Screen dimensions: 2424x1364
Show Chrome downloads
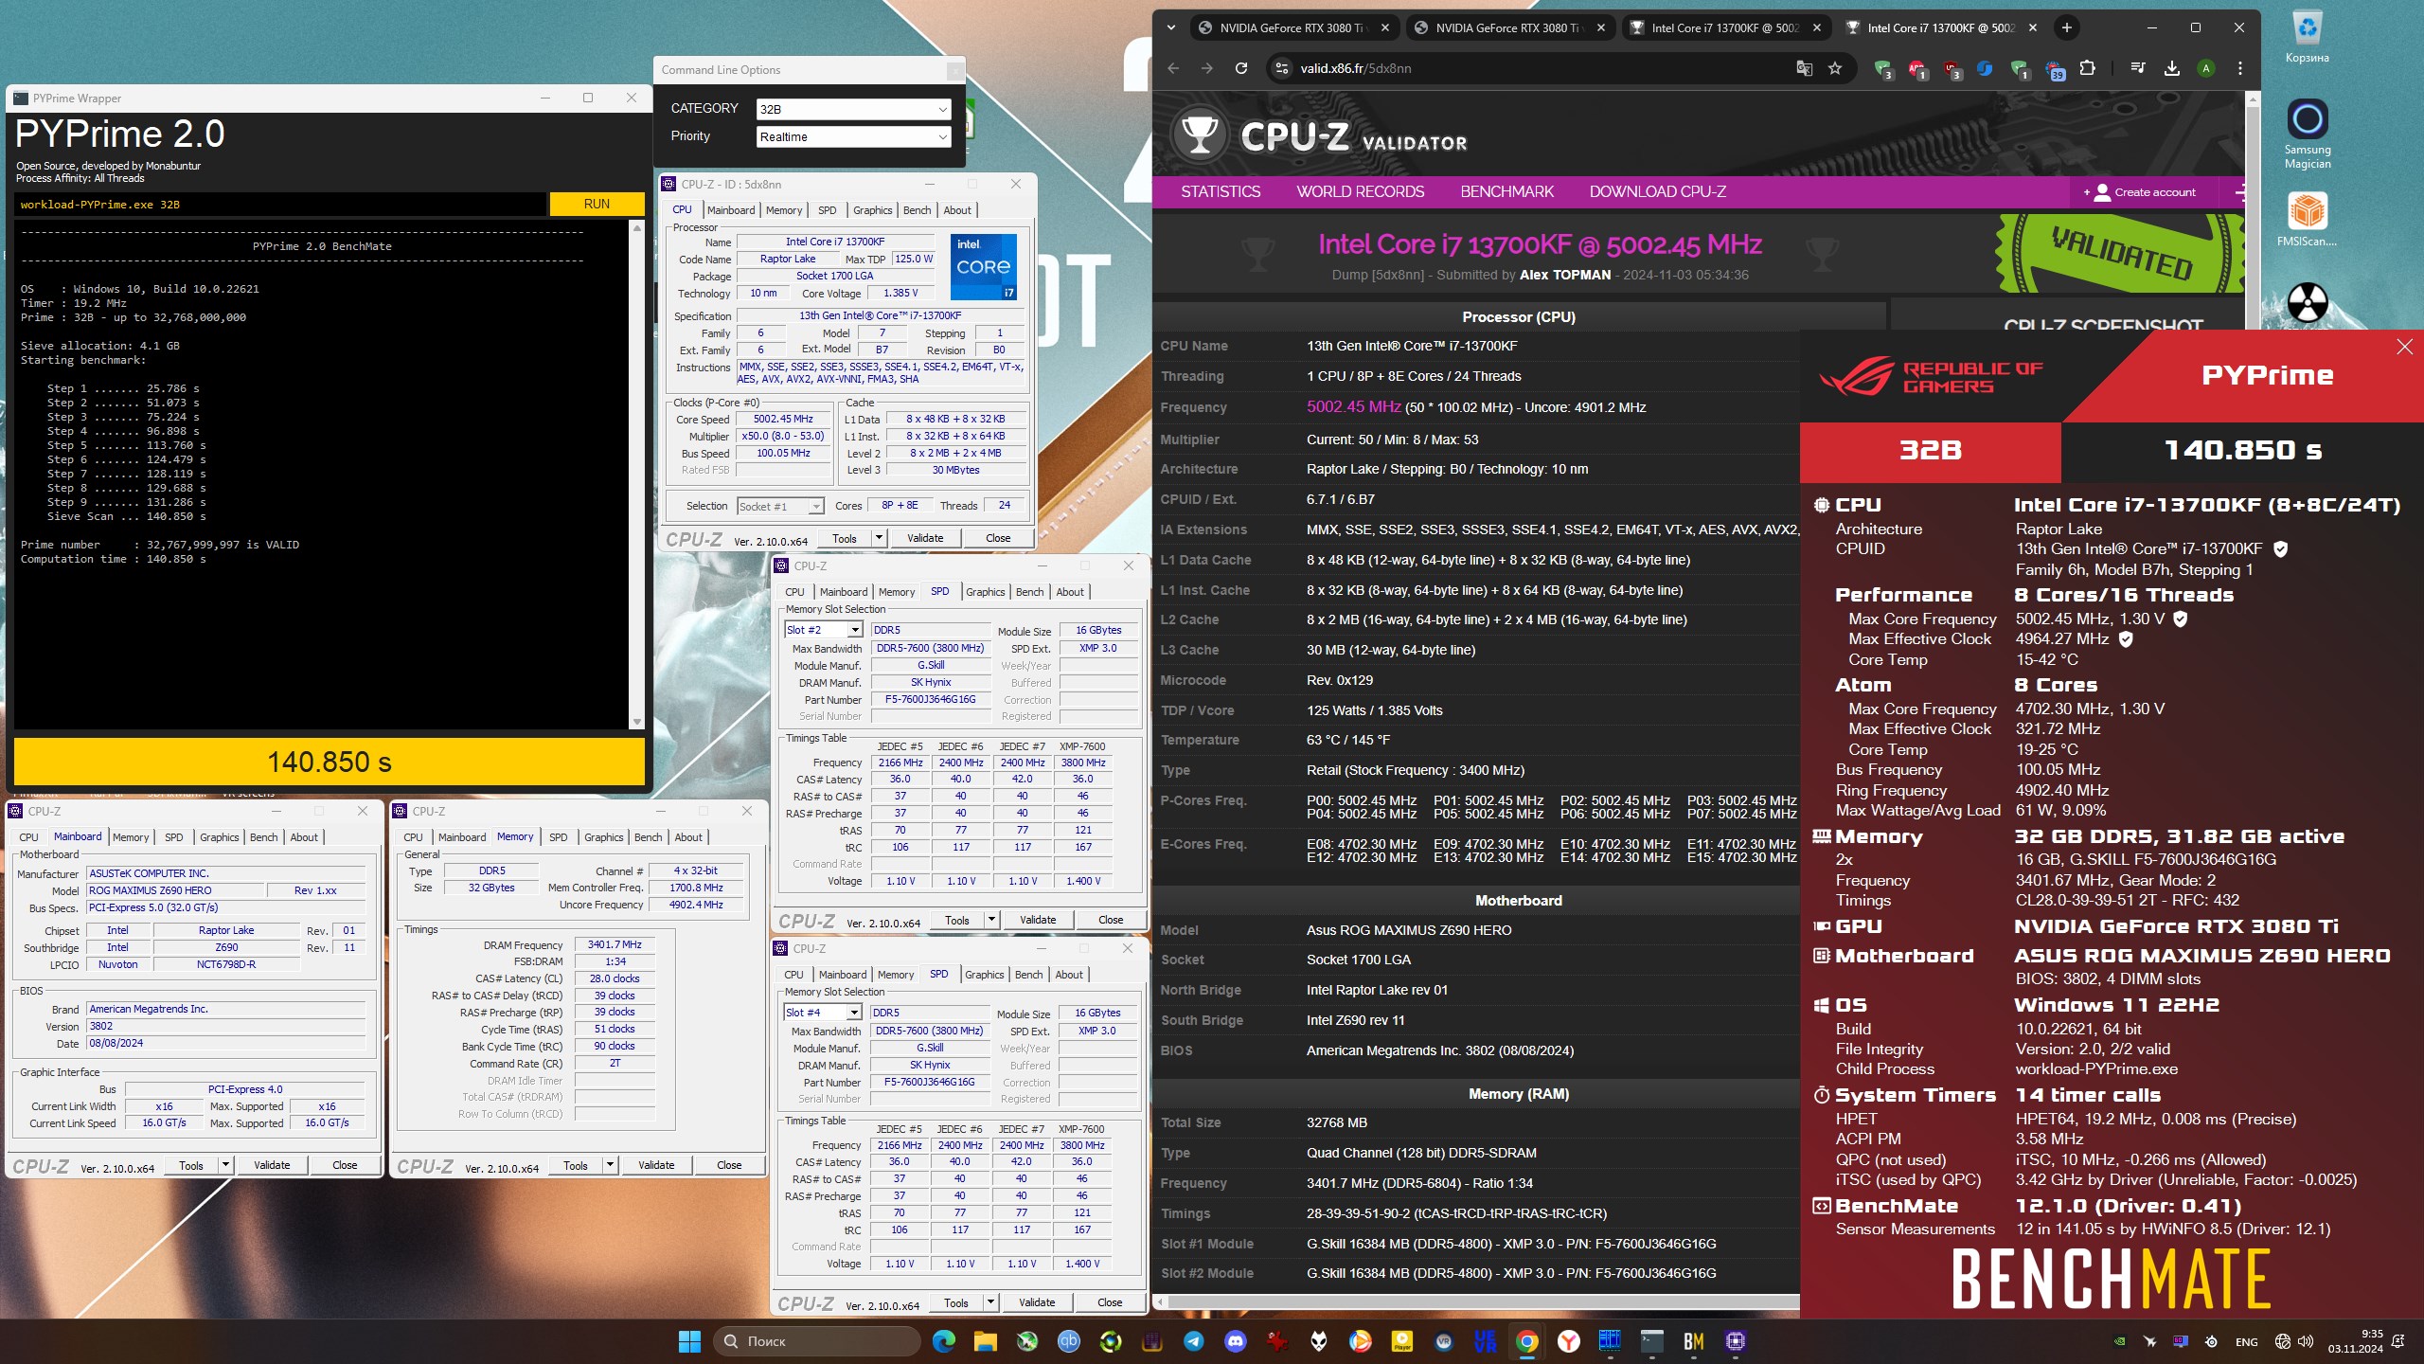click(2172, 68)
